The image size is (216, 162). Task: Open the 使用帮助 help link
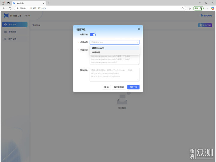pyautogui.click(x=206, y=16)
